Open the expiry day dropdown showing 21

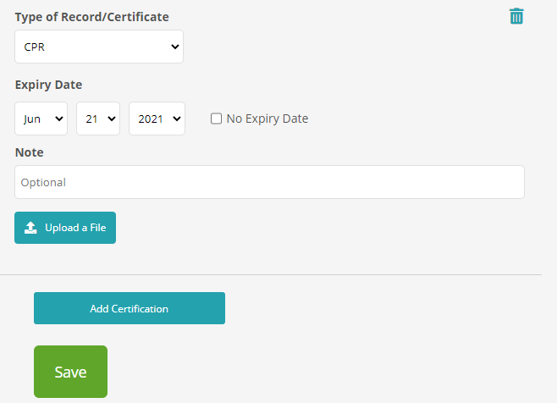97,119
